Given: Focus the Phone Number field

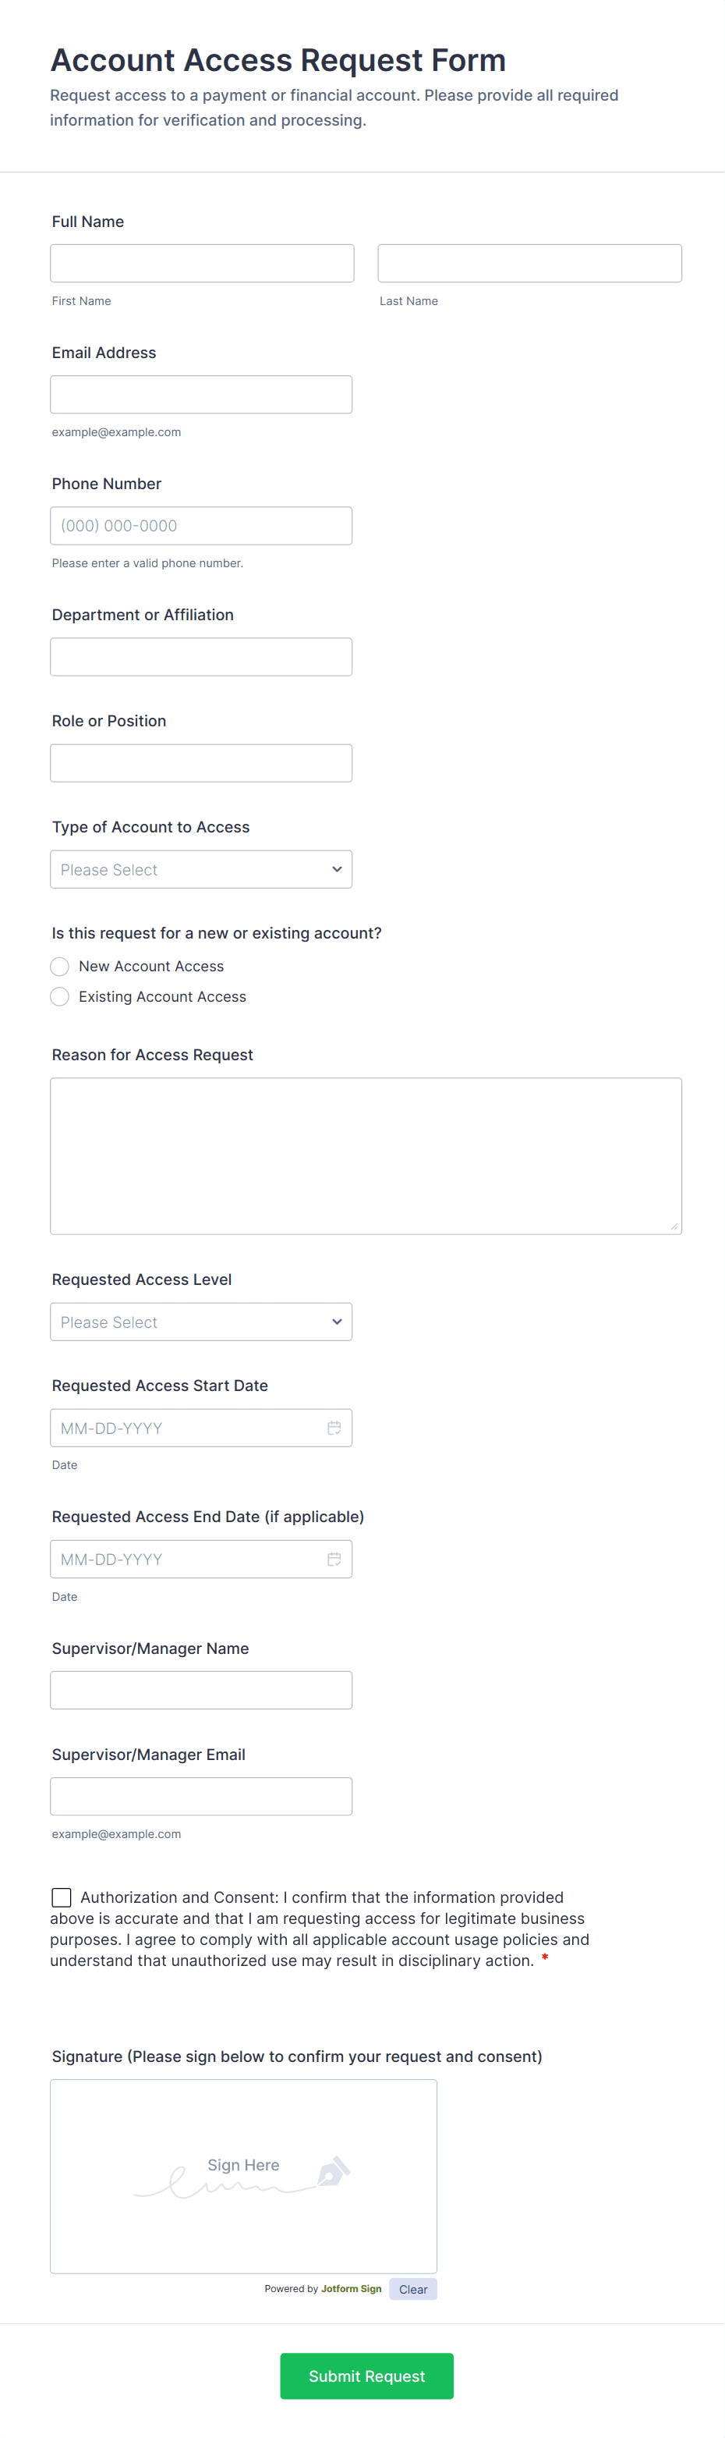Looking at the screenshot, I should 200,526.
